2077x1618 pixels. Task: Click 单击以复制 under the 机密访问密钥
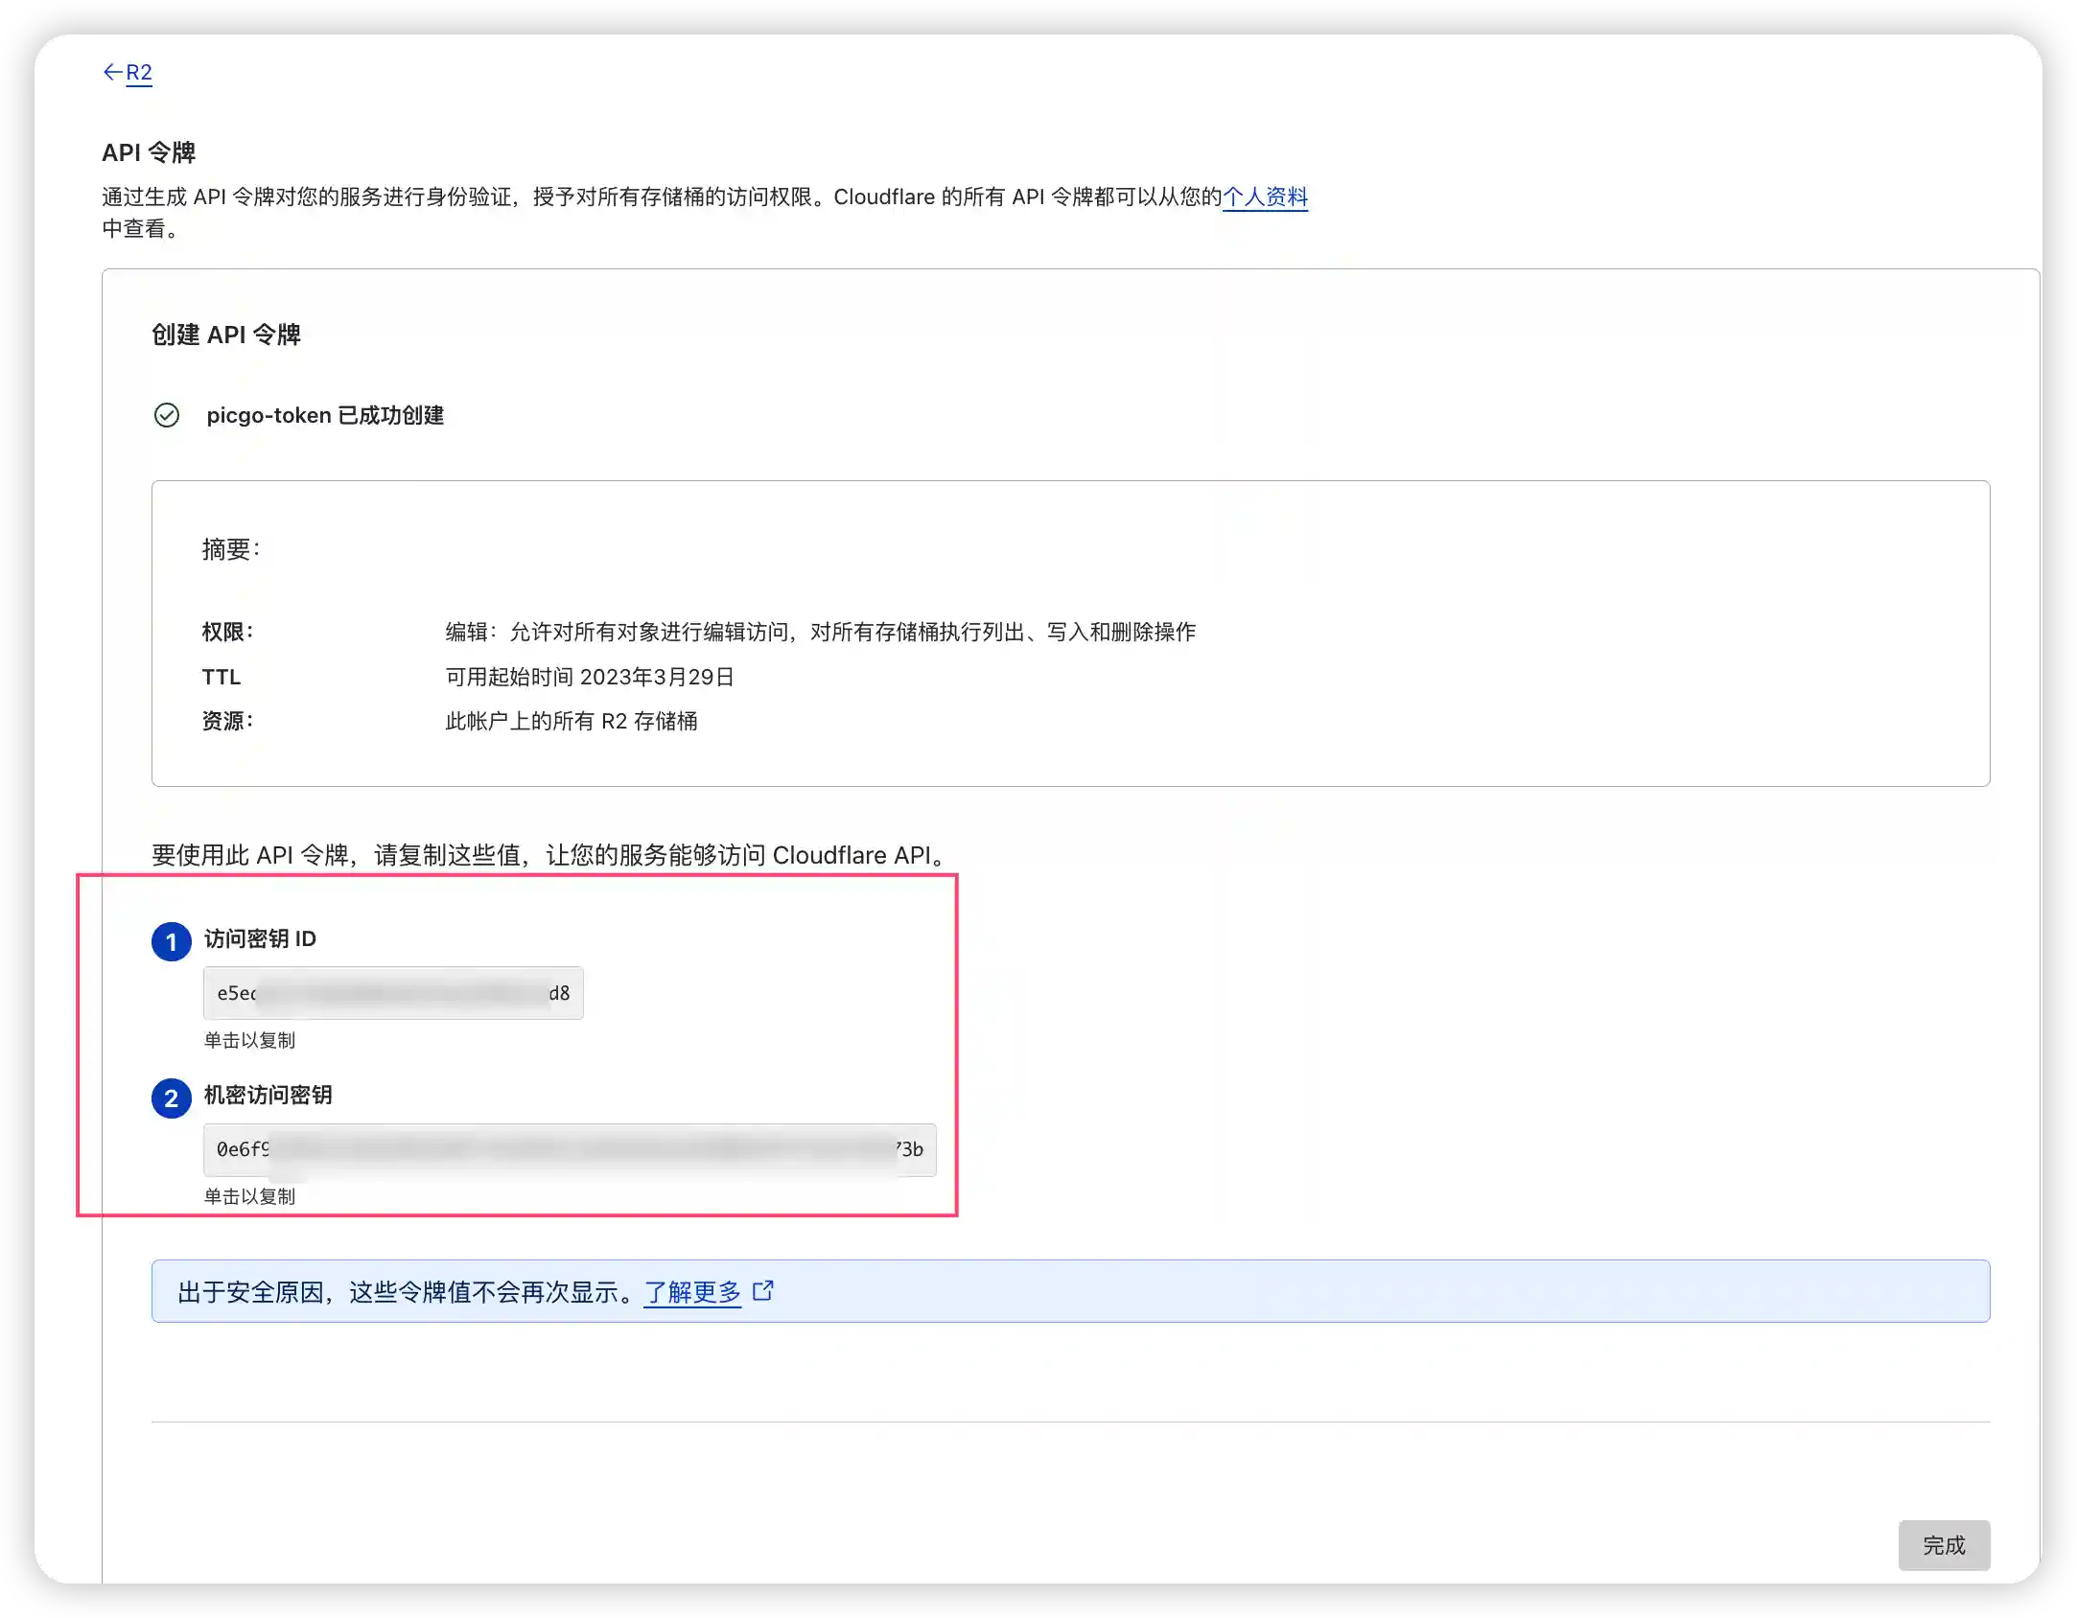248,1196
